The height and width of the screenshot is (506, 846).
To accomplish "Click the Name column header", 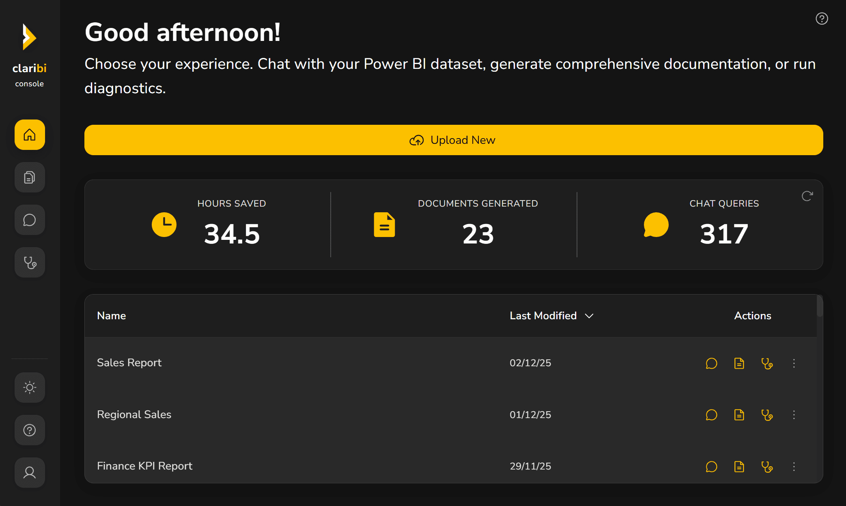I will coord(112,316).
